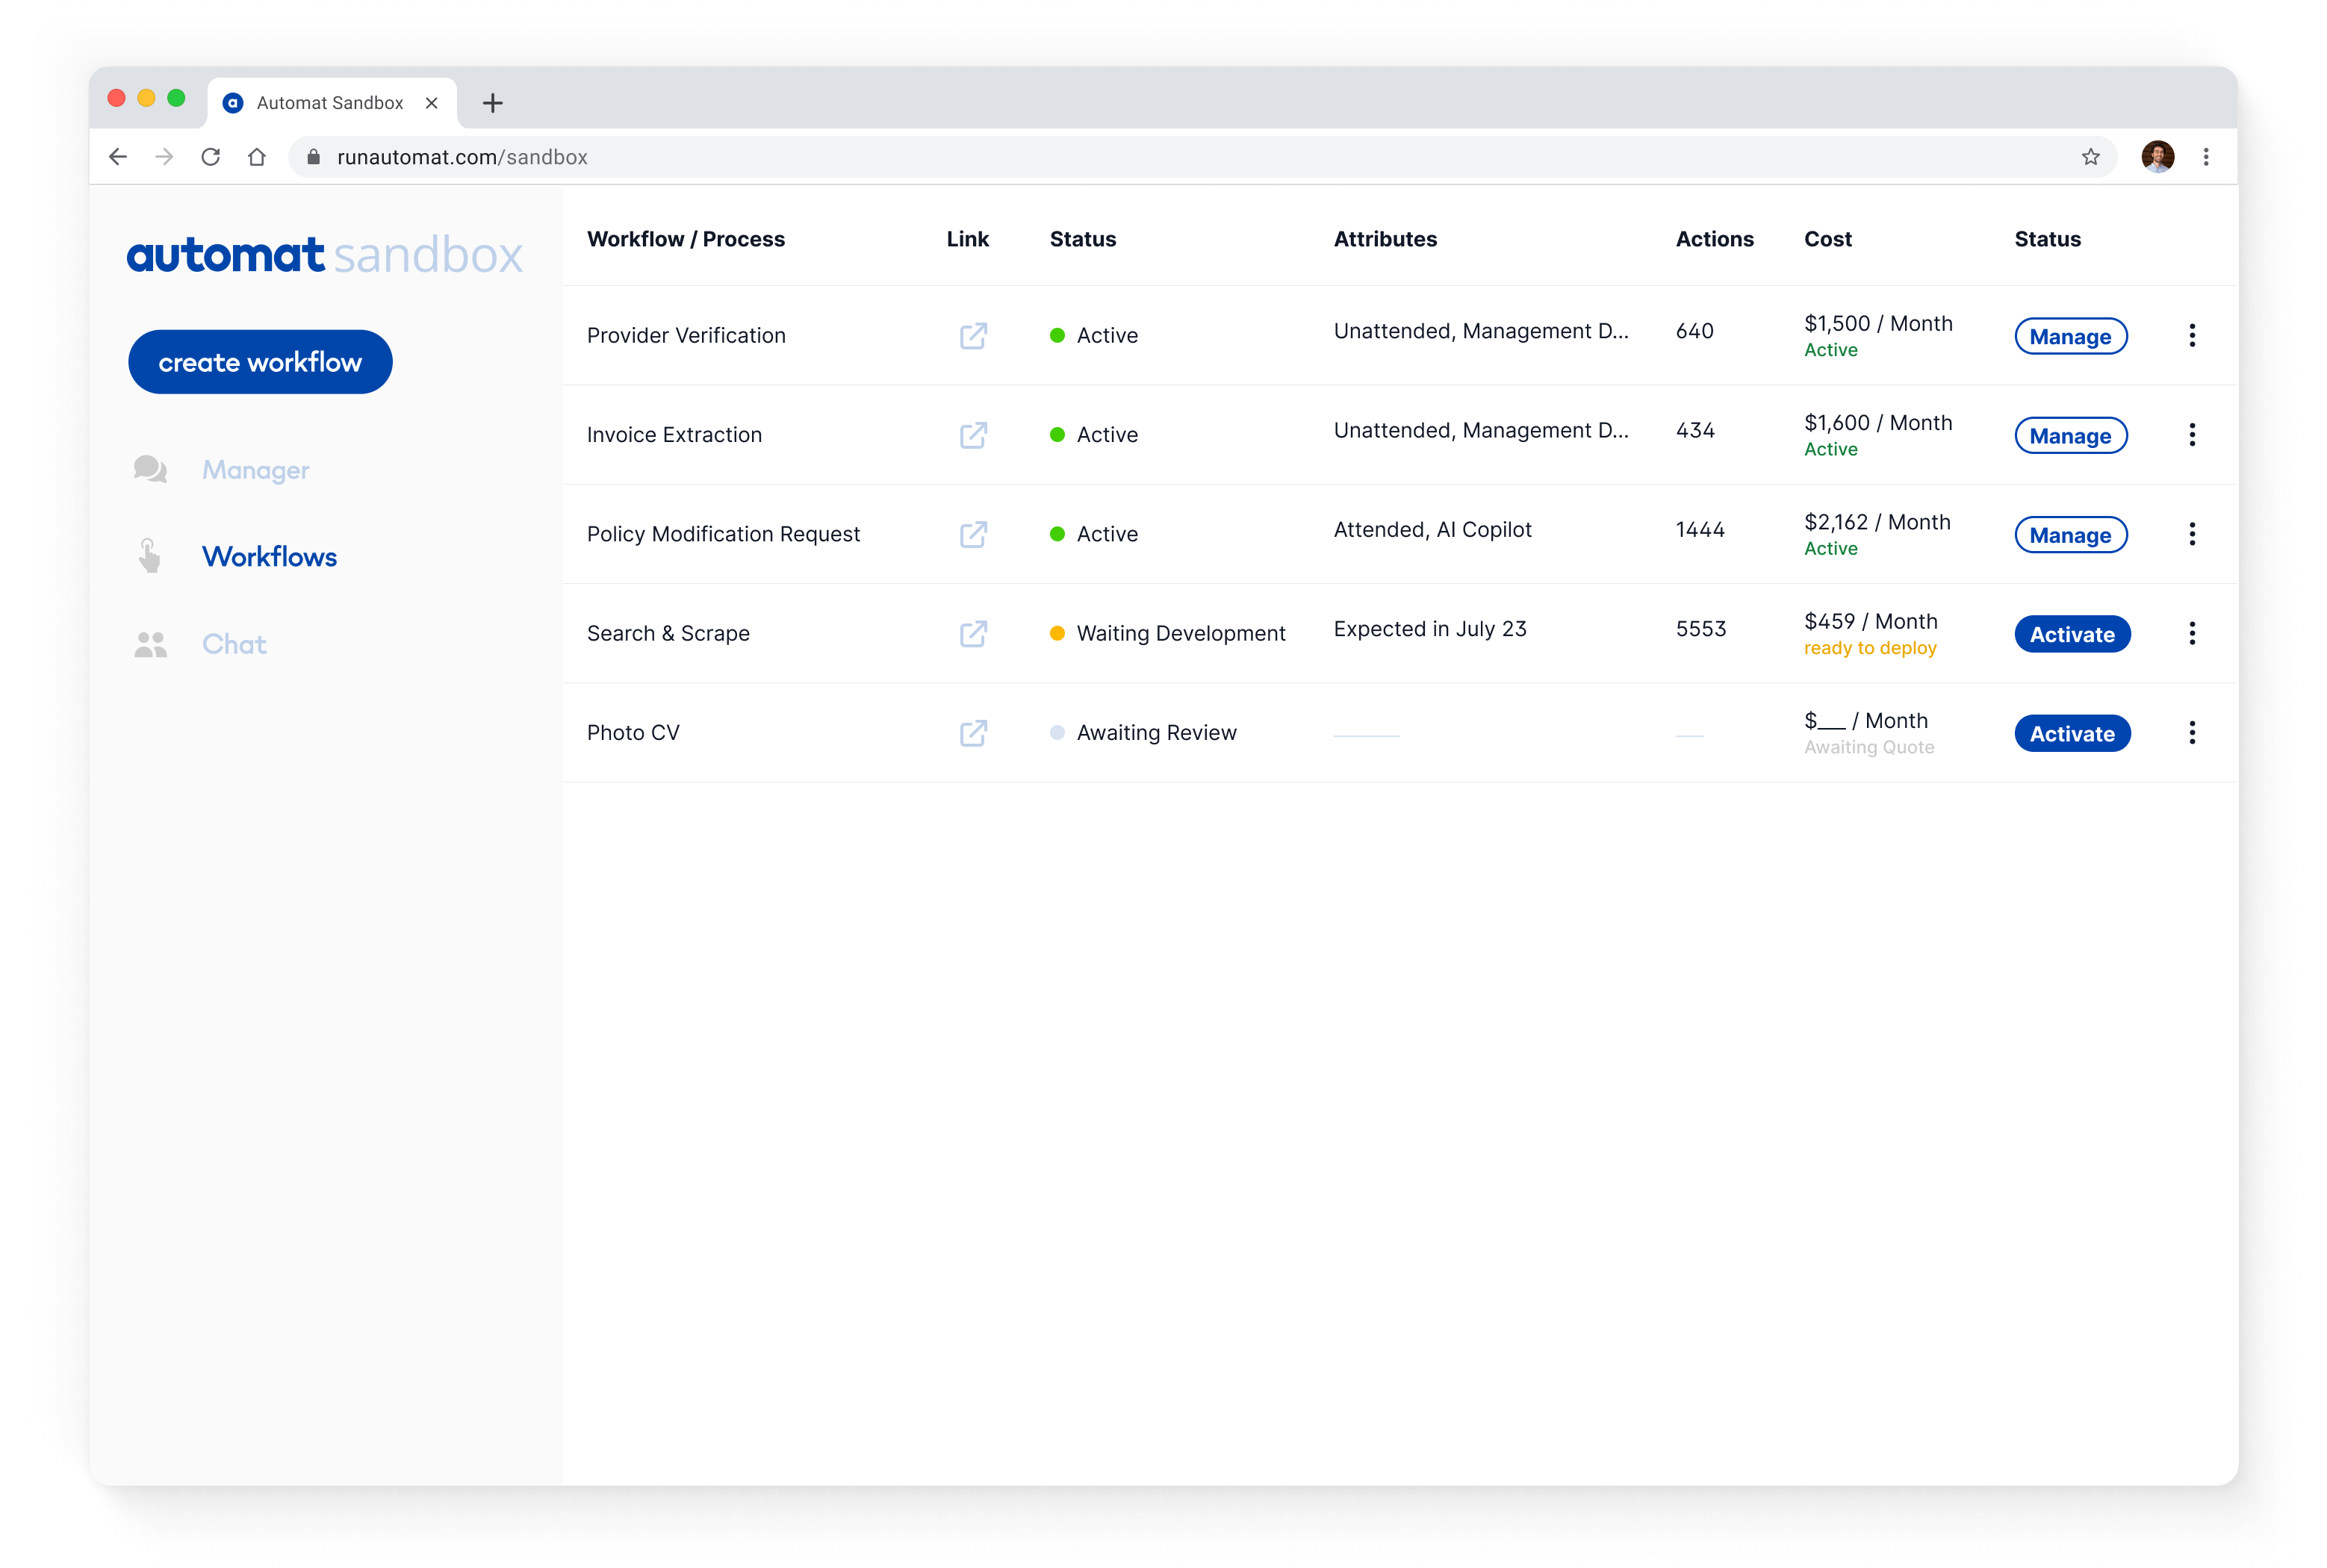Open a new browser tab with plus
Image resolution: width=2327 pixels, height=1568 pixels.
pos(492,103)
